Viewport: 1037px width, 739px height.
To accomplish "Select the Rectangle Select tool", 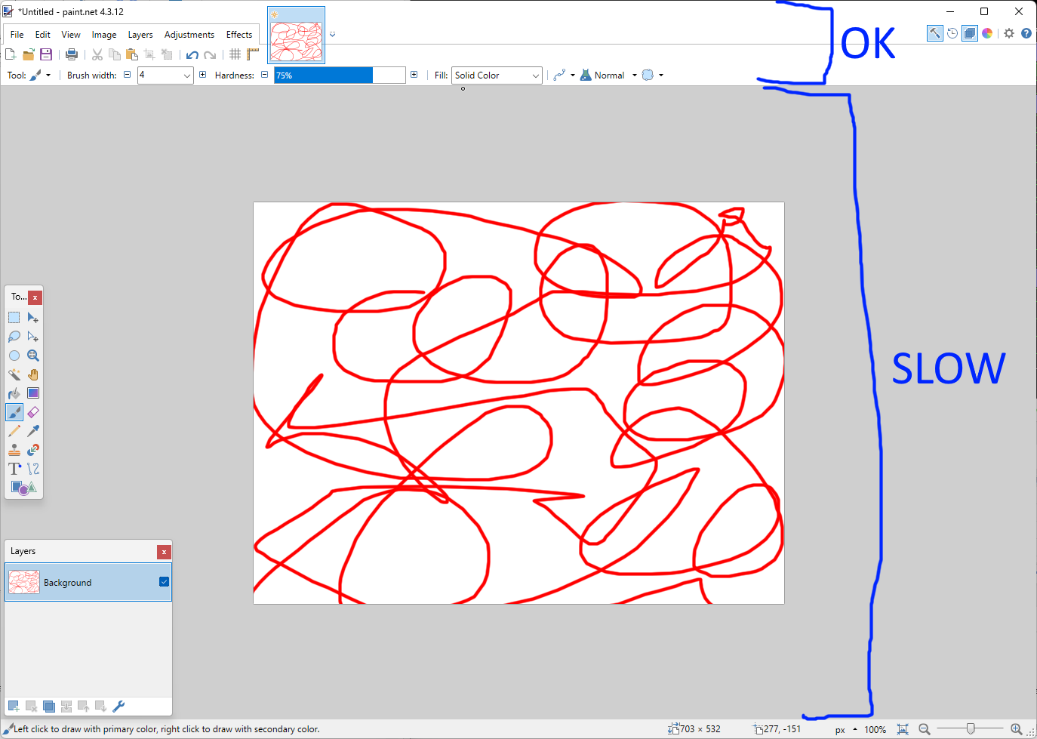I will [14, 318].
